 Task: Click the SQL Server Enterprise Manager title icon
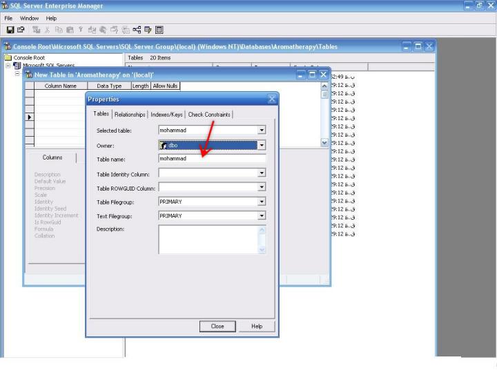(x=5, y=6)
